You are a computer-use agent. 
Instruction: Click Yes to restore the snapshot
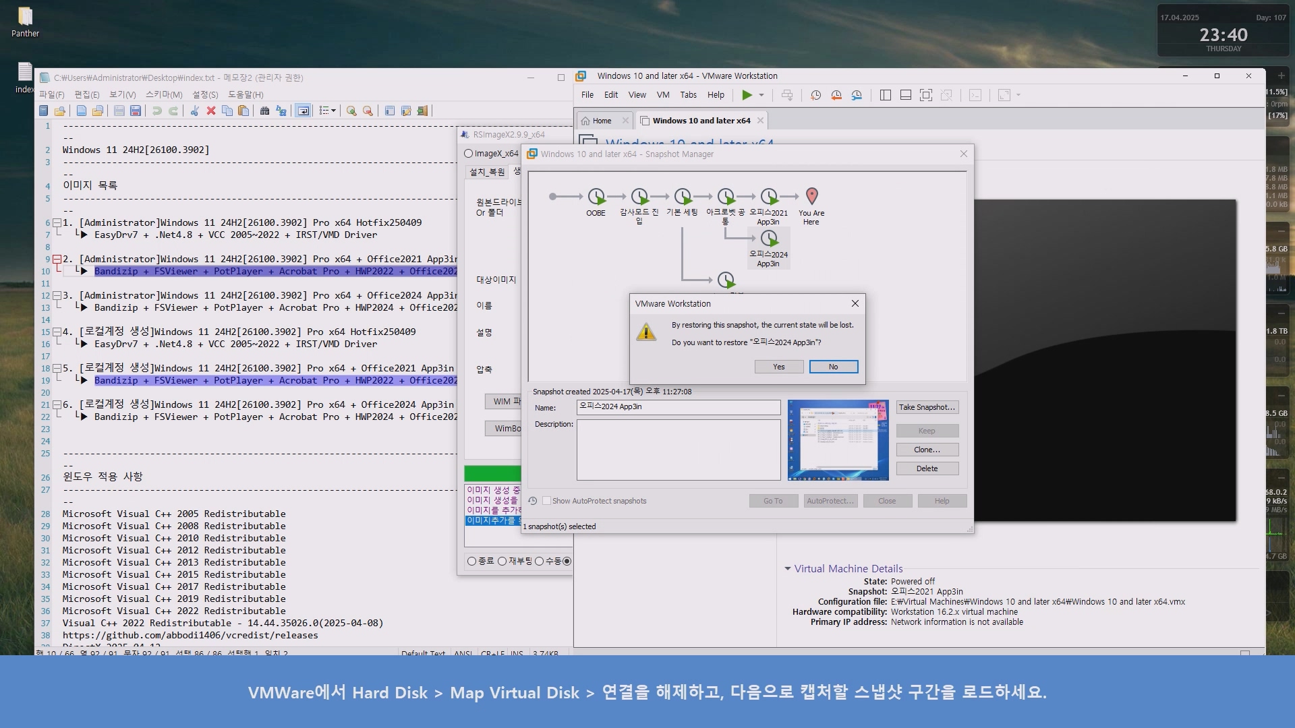(779, 367)
